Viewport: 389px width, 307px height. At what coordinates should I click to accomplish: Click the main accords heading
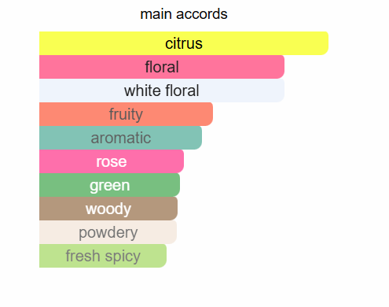pyautogui.click(x=184, y=14)
